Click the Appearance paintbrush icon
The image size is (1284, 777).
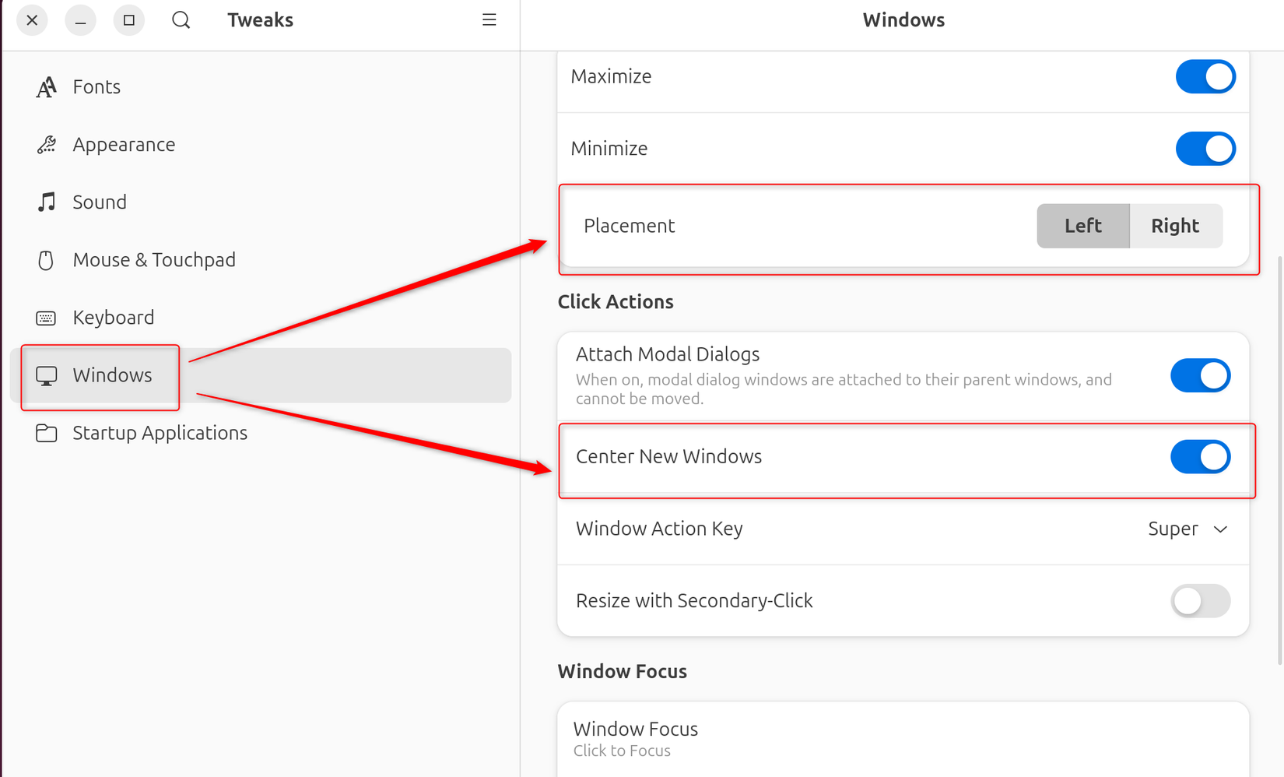pos(46,145)
